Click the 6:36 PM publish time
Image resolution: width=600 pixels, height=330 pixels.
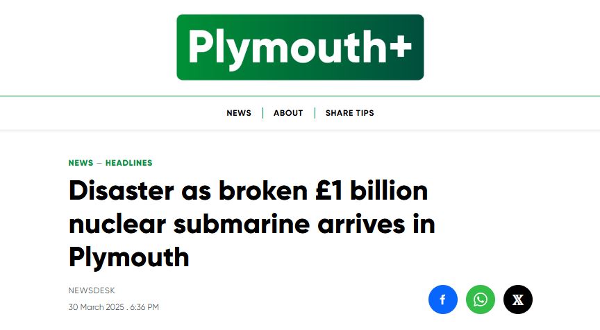[x=144, y=306]
